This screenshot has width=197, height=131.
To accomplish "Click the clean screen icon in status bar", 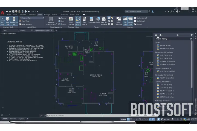I will (192, 119).
